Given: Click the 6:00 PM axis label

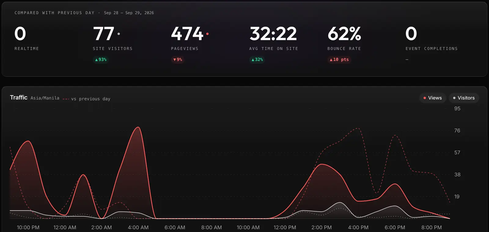Looking at the screenshot, I should pyautogui.click(x=395, y=227).
